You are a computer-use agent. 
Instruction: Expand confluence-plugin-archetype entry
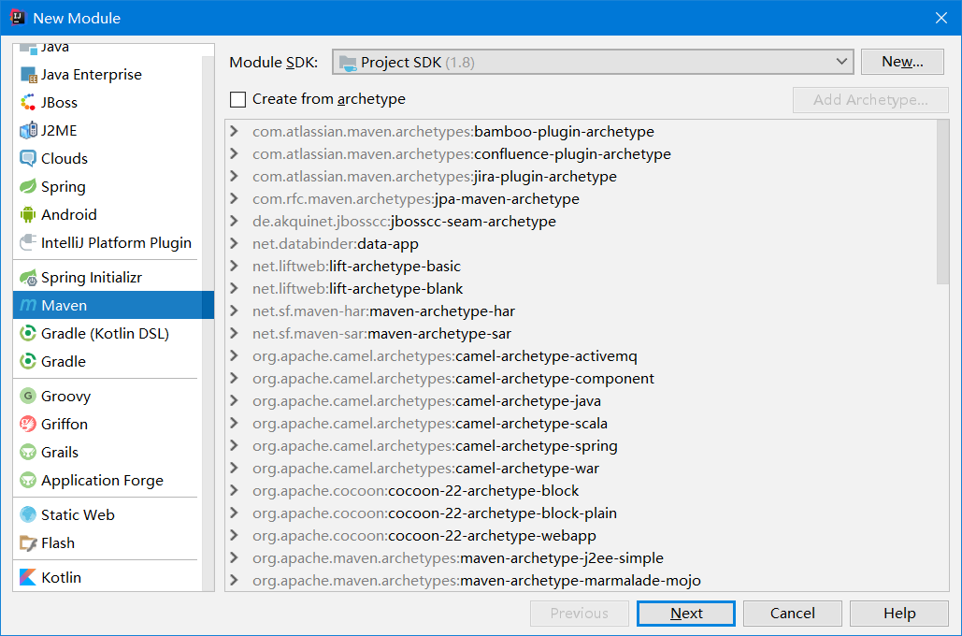[234, 153]
